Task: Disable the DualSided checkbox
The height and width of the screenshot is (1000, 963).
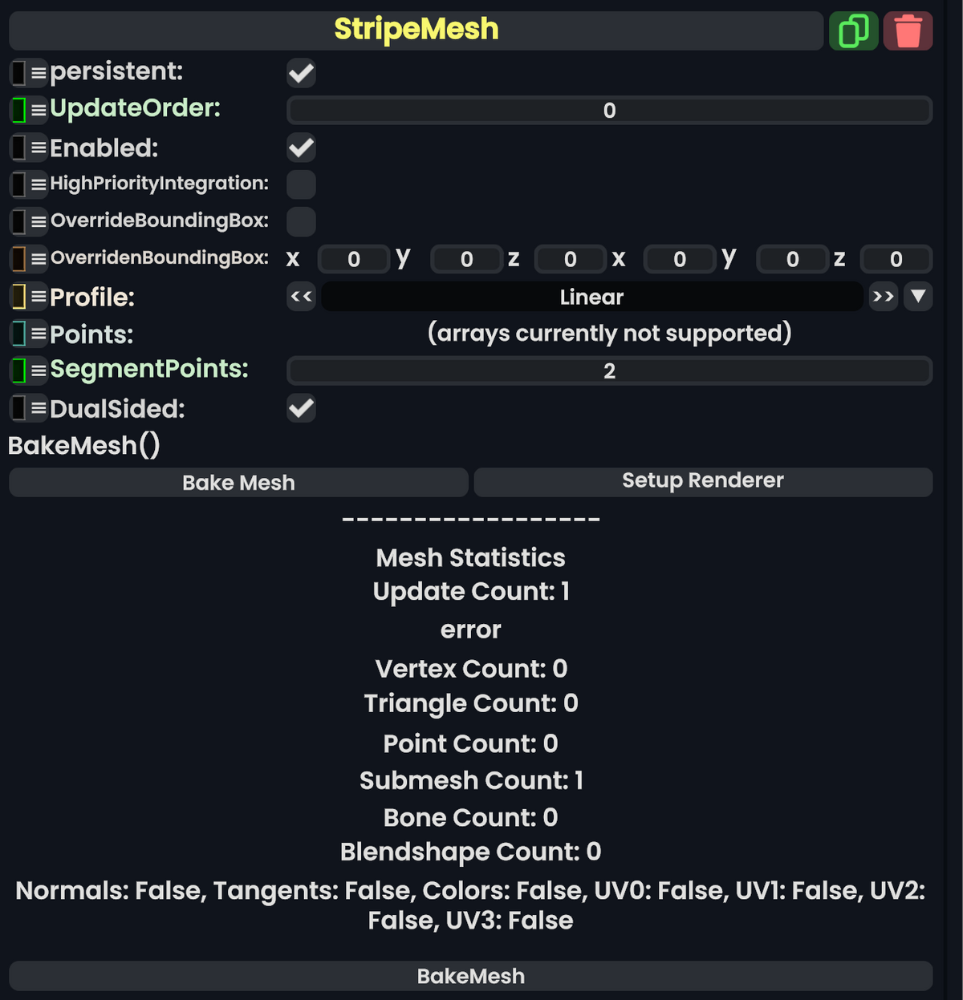Action: [301, 409]
